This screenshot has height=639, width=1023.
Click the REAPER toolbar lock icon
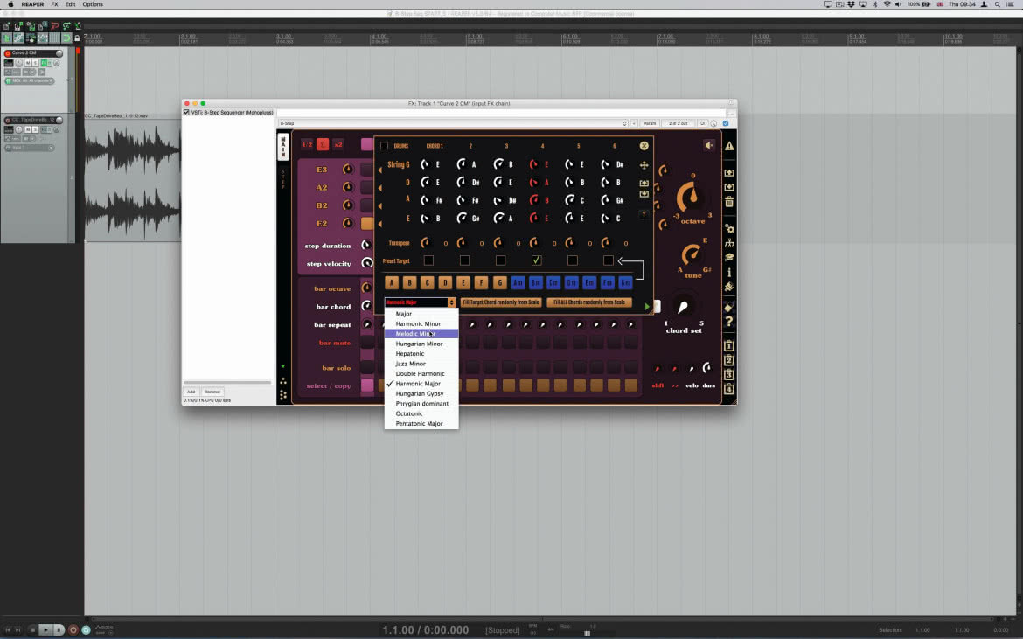[78, 38]
